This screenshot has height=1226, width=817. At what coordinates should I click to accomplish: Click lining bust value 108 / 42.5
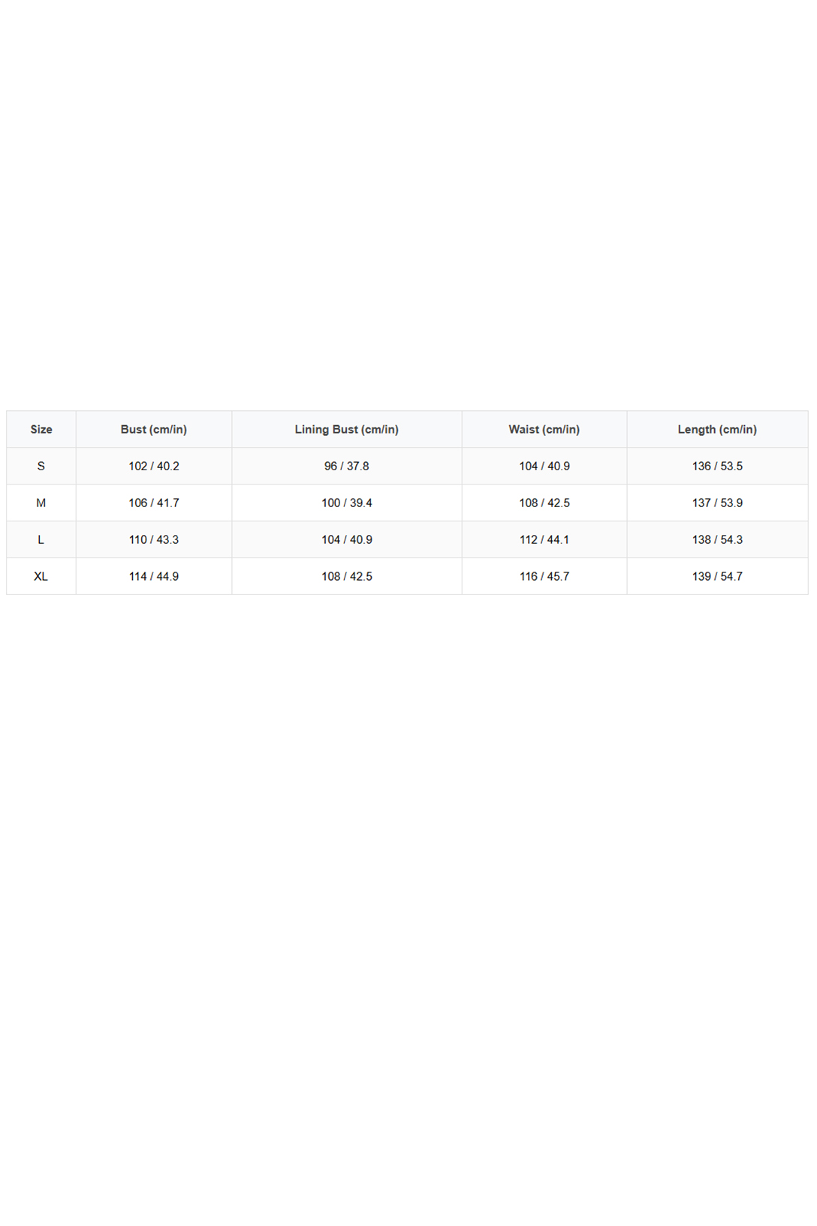pyautogui.click(x=347, y=576)
